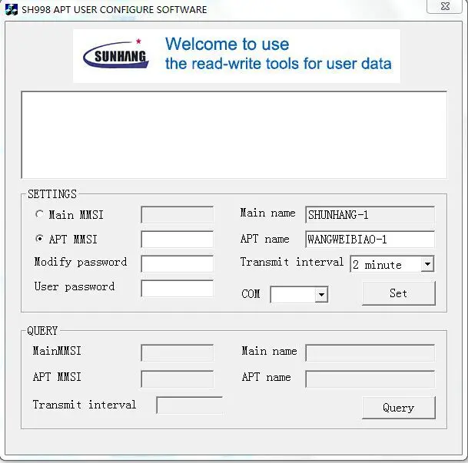Click the large output log text area
The height and width of the screenshot is (463, 468).
[234, 135]
